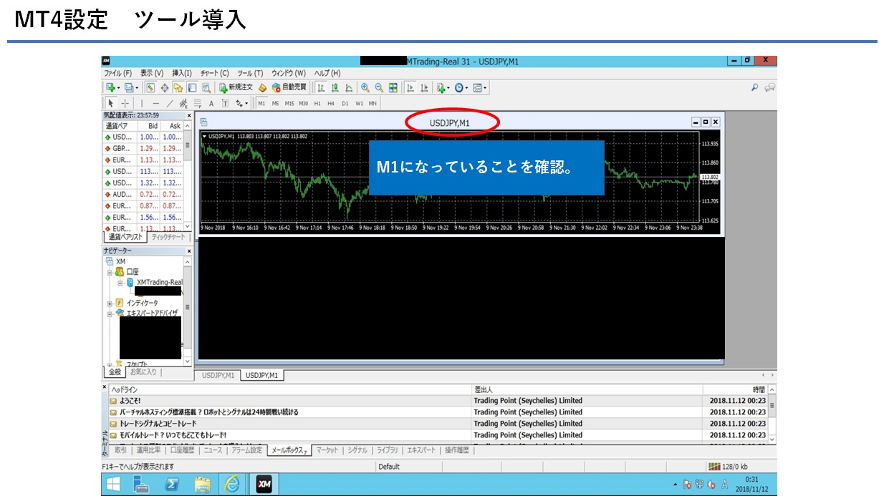Click the 新規注文 new order button
The image size is (879, 496).
click(236, 88)
